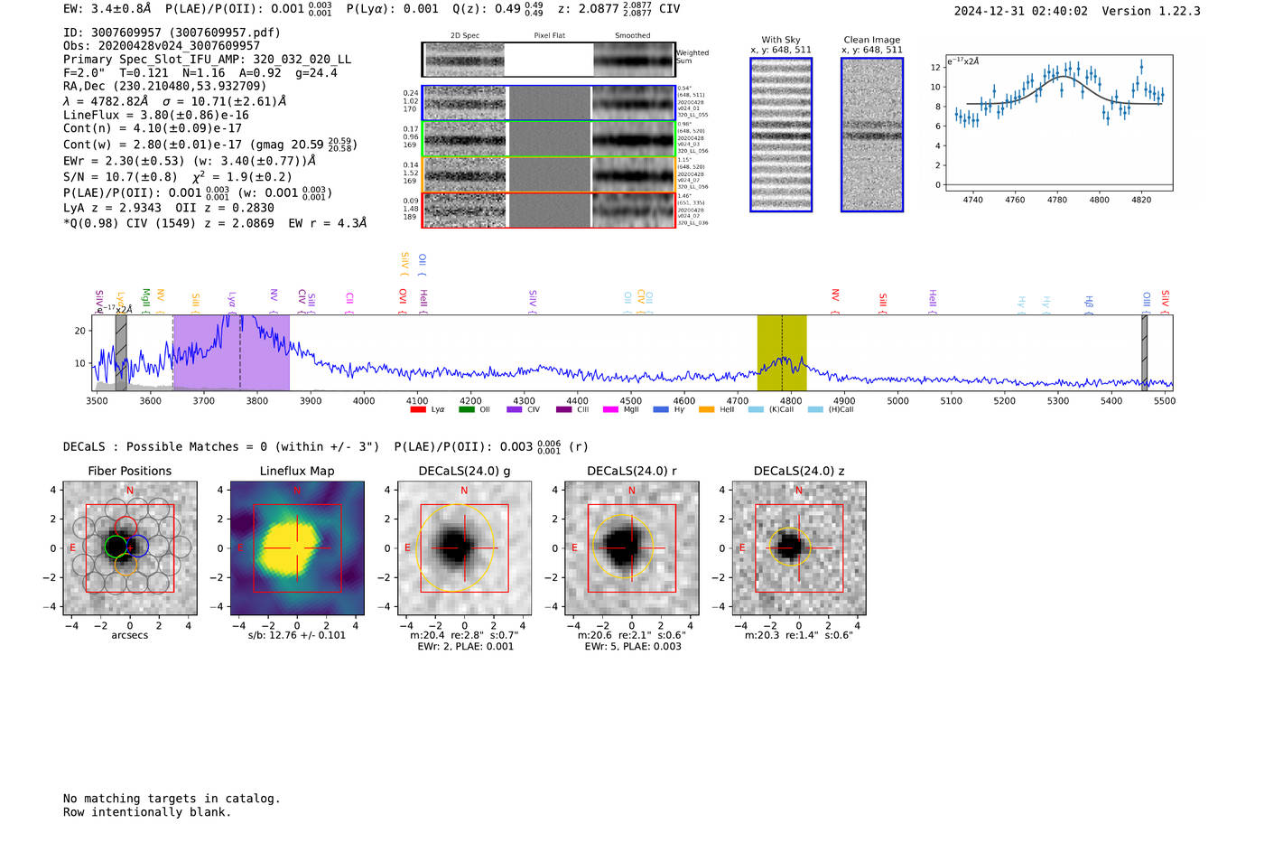
Task: Click the orange fiber circle in Fiber Positions
Action: (x=126, y=565)
